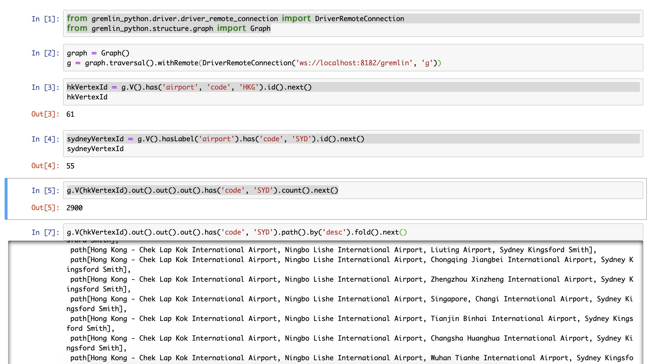The image size is (652, 364).
Task: Select cell 3 via its In [3] prompt
Action: [45, 88]
